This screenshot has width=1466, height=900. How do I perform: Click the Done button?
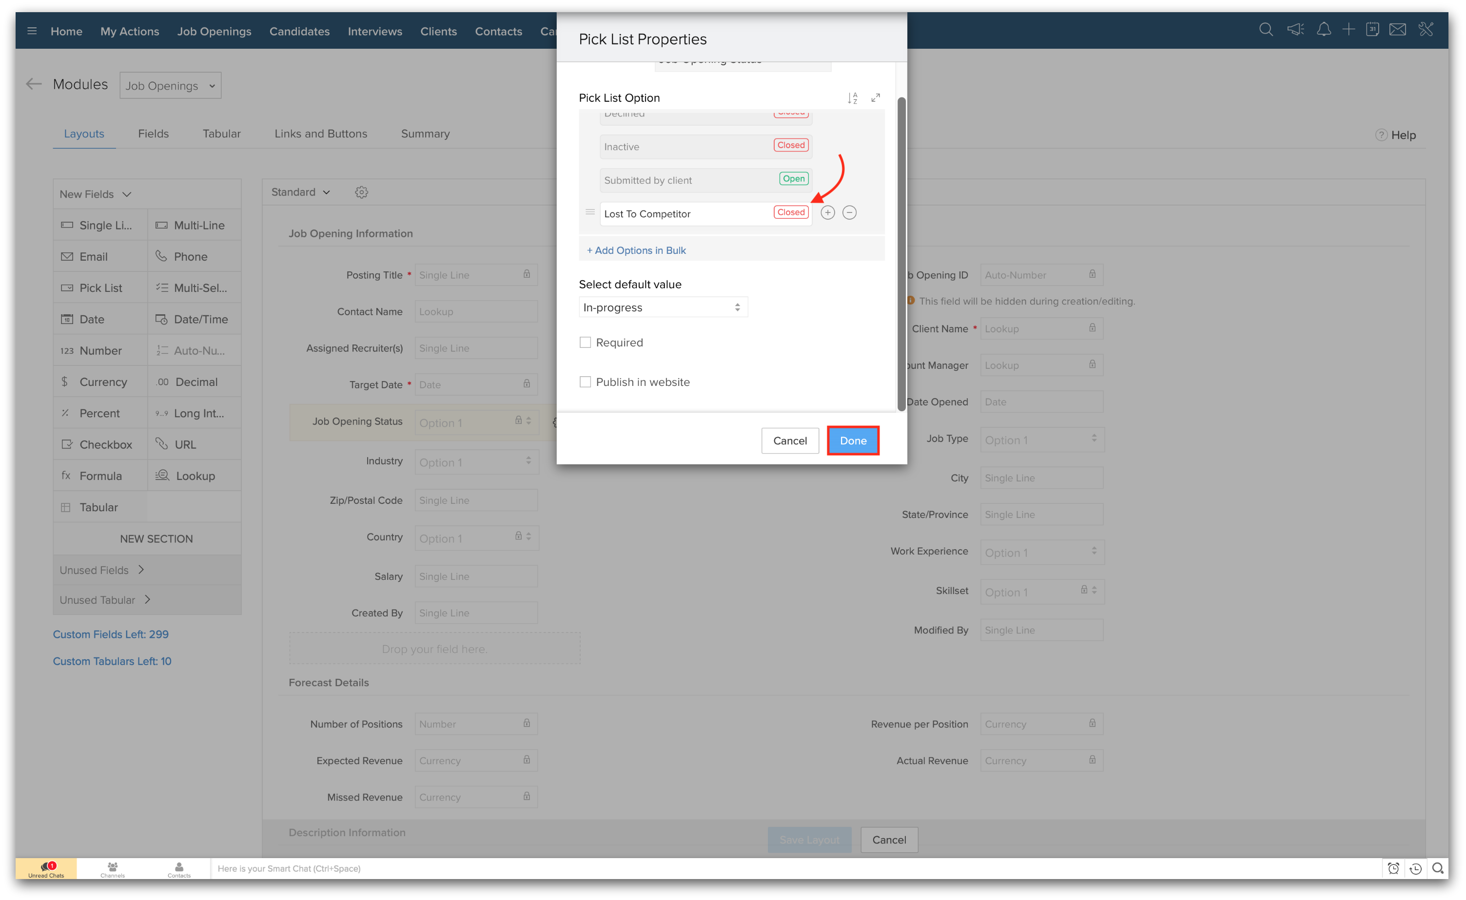(x=853, y=440)
